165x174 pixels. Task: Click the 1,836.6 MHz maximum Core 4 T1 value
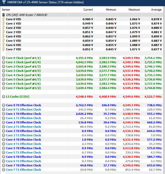[x=131, y=144]
